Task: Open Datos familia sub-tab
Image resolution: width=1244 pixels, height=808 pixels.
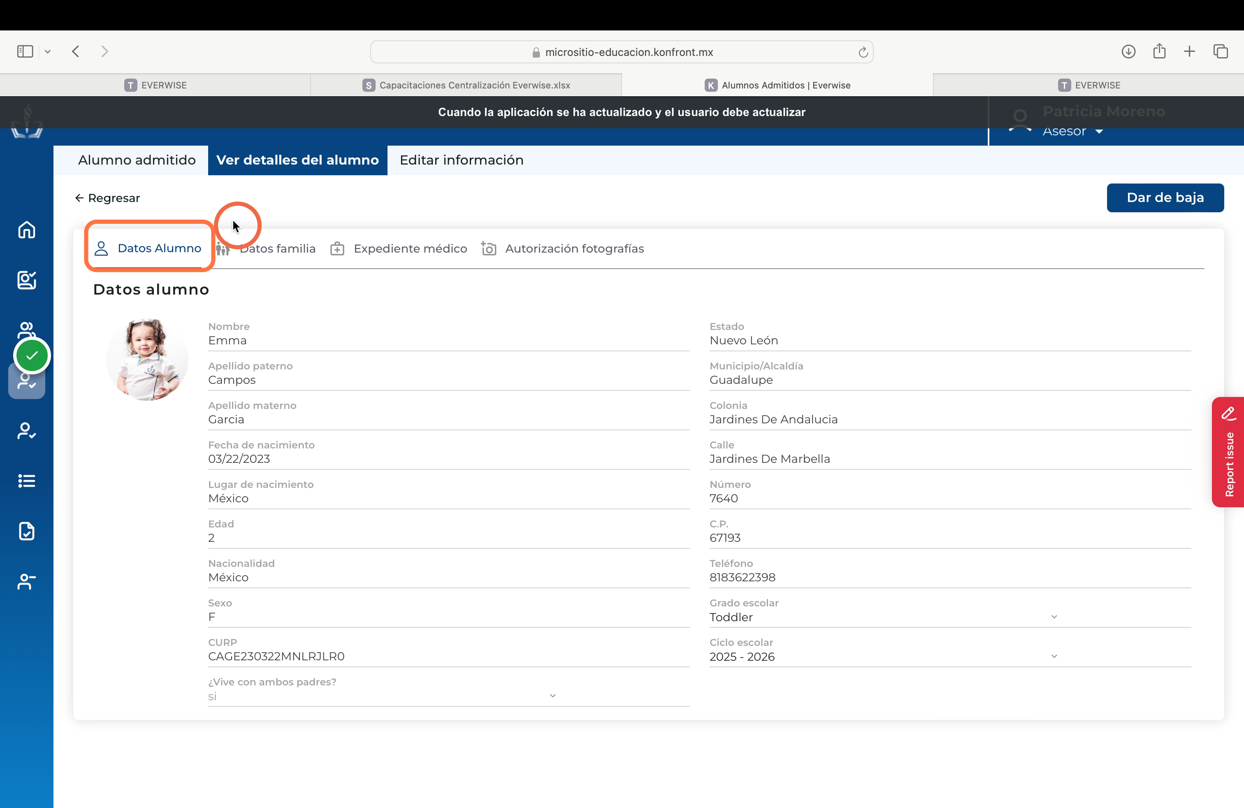Action: (267, 249)
